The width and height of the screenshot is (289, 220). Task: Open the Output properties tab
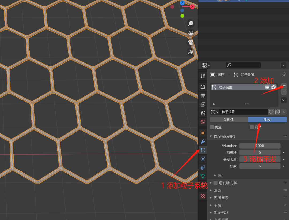coord(203,96)
